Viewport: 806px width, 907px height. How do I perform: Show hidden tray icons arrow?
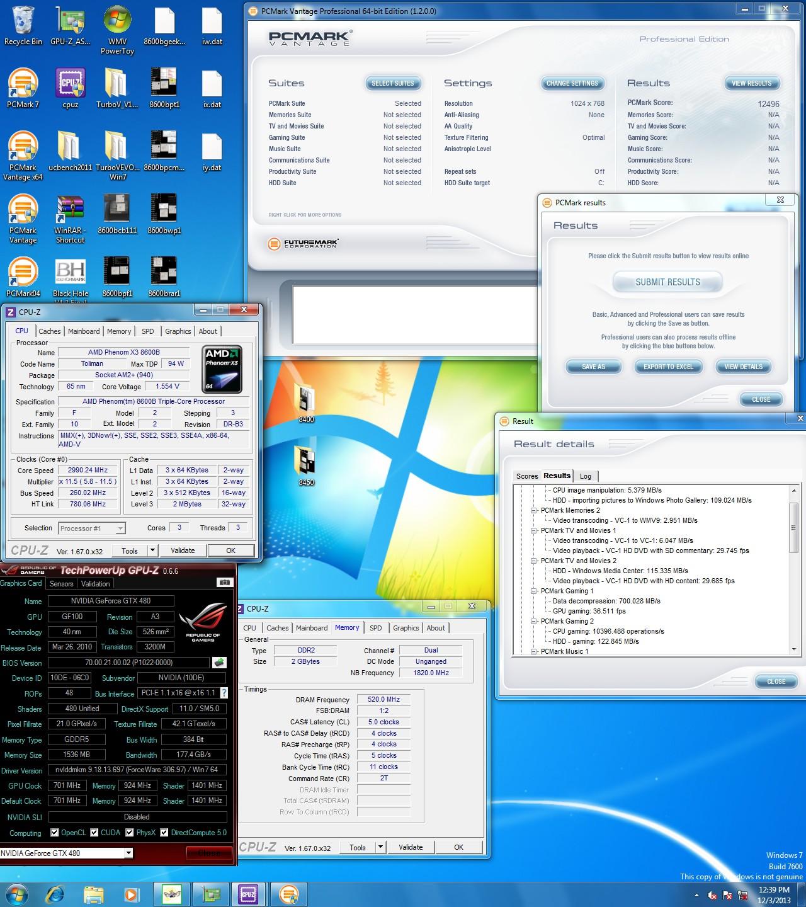[x=696, y=895]
